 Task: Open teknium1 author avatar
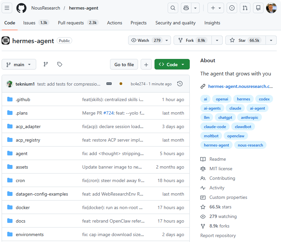pos(10,84)
